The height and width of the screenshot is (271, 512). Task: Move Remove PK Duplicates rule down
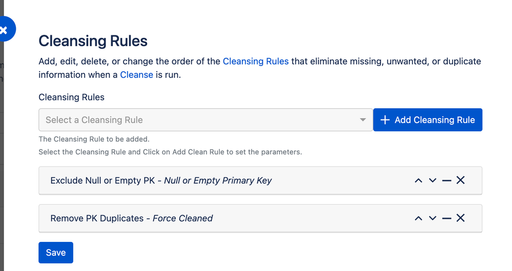(x=433, y=218)
